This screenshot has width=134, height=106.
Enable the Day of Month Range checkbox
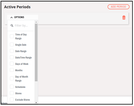pos(12,79)
